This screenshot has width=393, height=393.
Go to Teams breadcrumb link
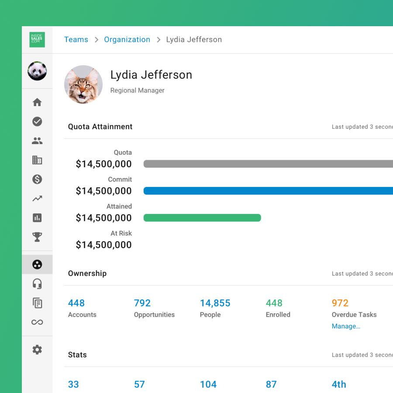76,40
